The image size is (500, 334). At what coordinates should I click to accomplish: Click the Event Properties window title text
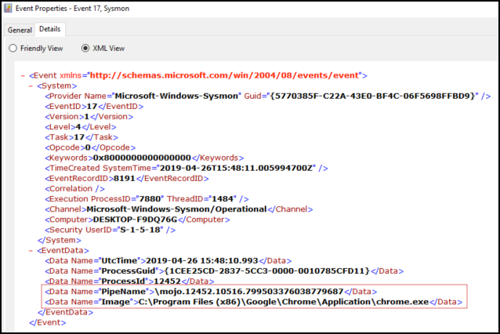[x=72, y=9]
